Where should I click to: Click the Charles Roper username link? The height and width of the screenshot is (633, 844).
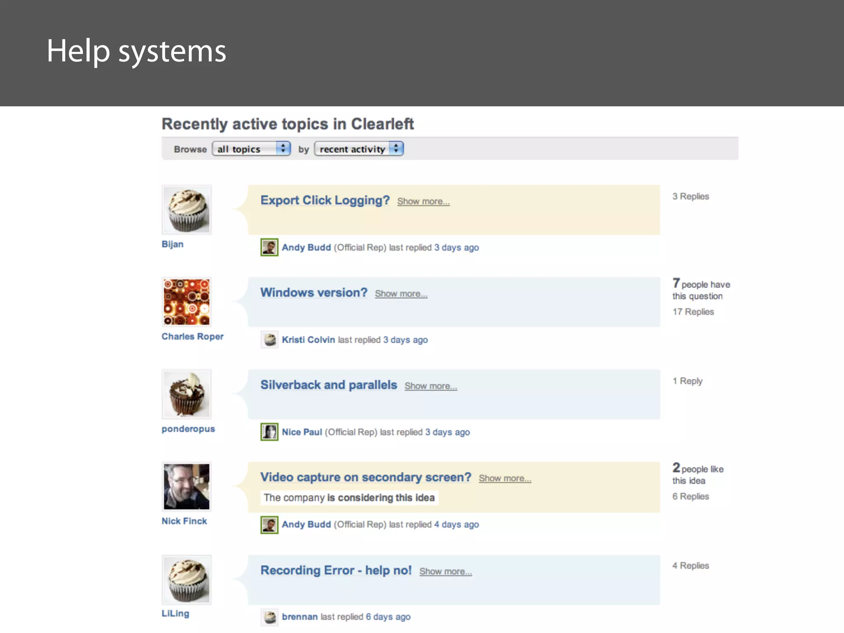[192, 336]
